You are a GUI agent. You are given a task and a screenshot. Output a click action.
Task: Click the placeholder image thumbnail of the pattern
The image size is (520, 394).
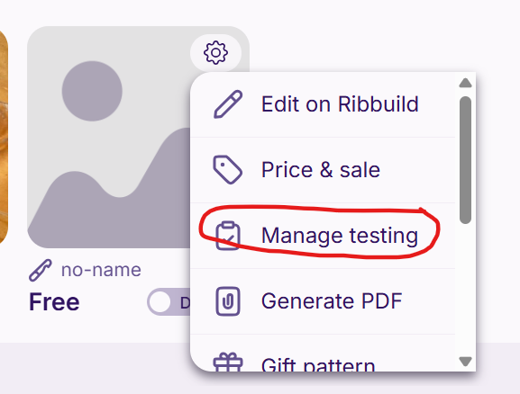point(109,137)
